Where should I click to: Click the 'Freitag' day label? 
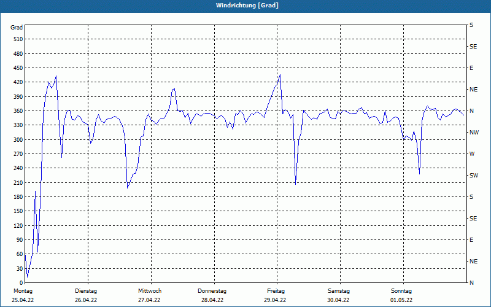click(x=276, y=291)
